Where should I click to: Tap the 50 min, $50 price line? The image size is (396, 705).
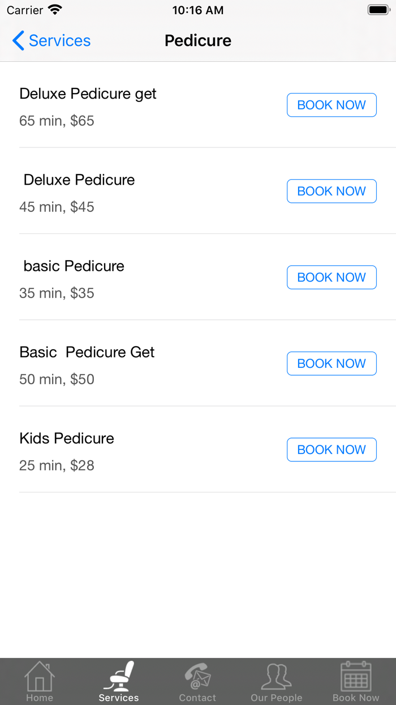click(57, 379)
